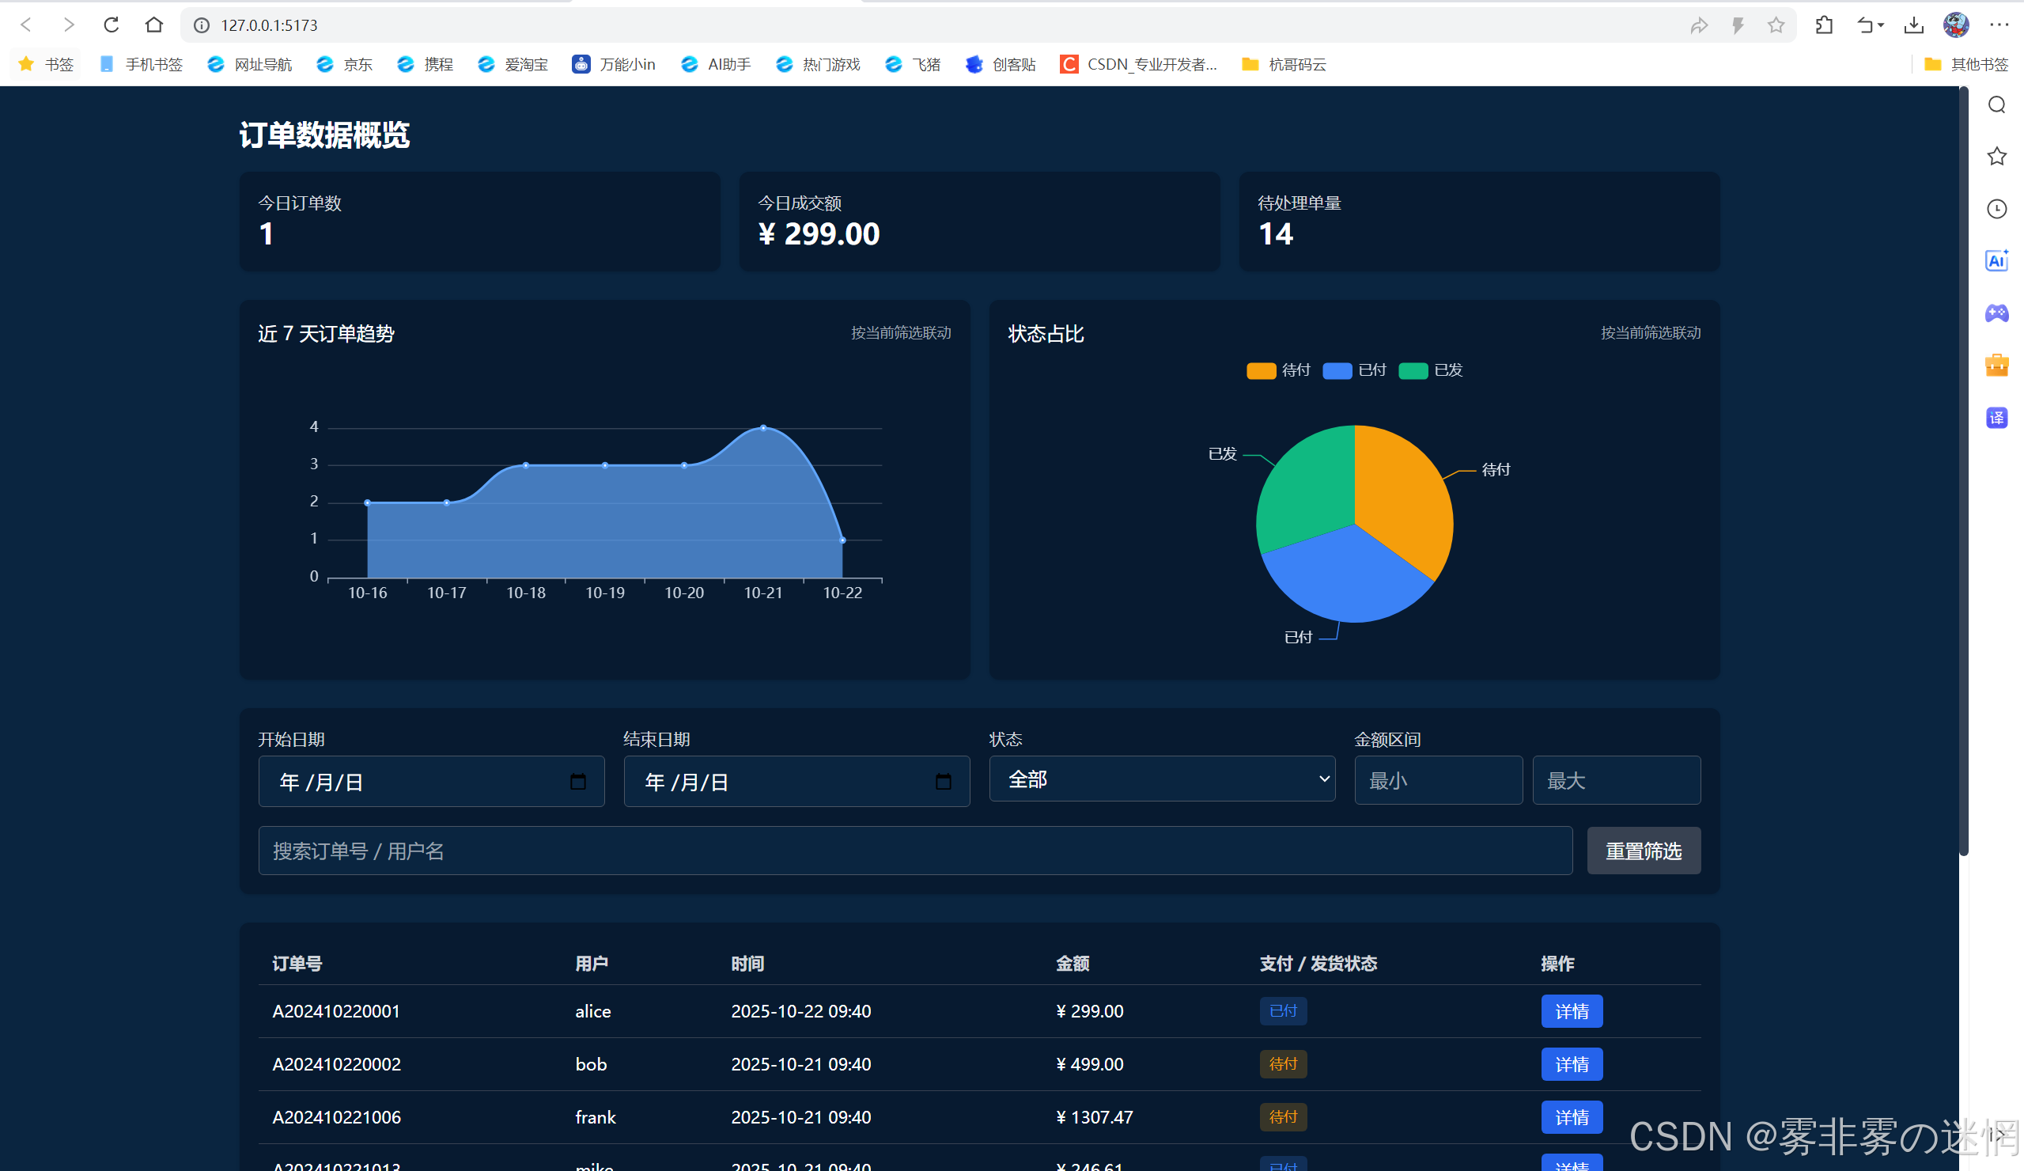Open the 开始日期 calendar picker
Screen dimensions: 2024x1171
(x=577, y=782)
